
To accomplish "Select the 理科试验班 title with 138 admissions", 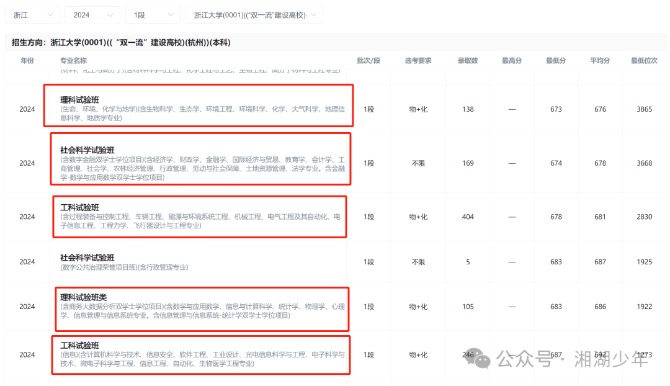I will click(79, 100).
